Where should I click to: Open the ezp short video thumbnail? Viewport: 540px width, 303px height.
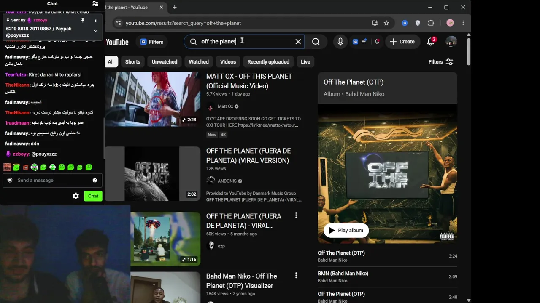point(165,239)
